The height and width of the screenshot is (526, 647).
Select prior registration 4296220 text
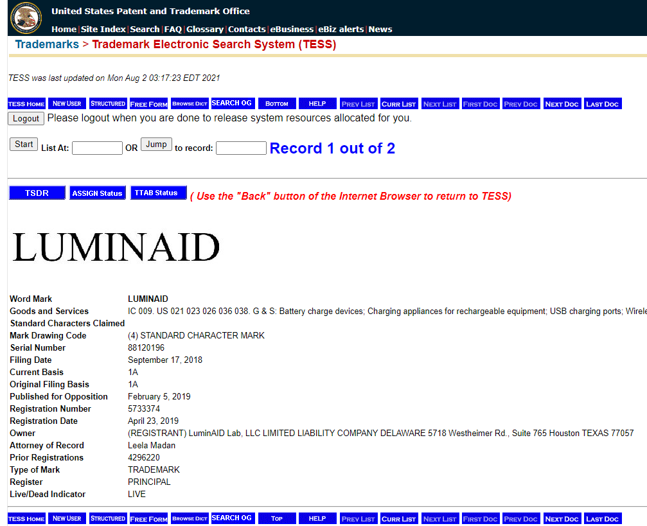tap(143, 457)
